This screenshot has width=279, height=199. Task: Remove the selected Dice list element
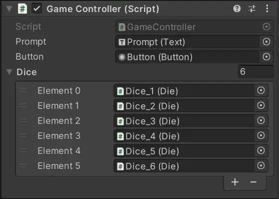click(253, 182)
